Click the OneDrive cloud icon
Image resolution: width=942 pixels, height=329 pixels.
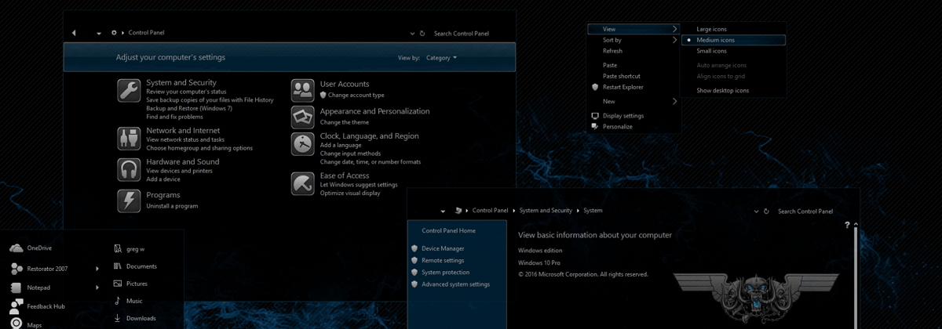click(x=16, y=248)
